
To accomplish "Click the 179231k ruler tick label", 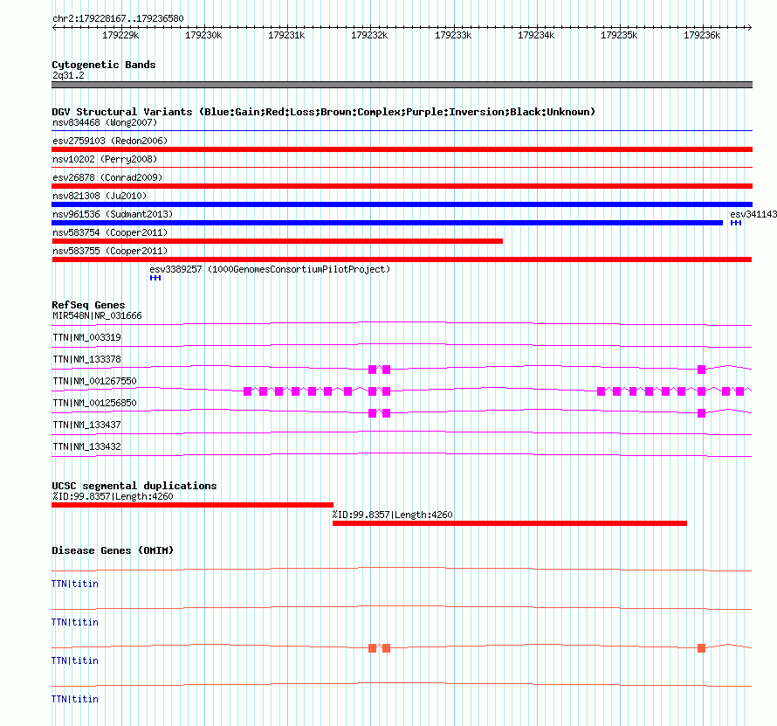I will [x=286, y=35].
